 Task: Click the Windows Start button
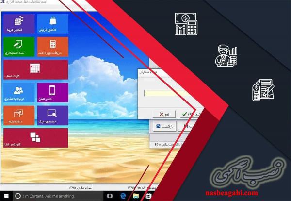[x=7, y=196]
